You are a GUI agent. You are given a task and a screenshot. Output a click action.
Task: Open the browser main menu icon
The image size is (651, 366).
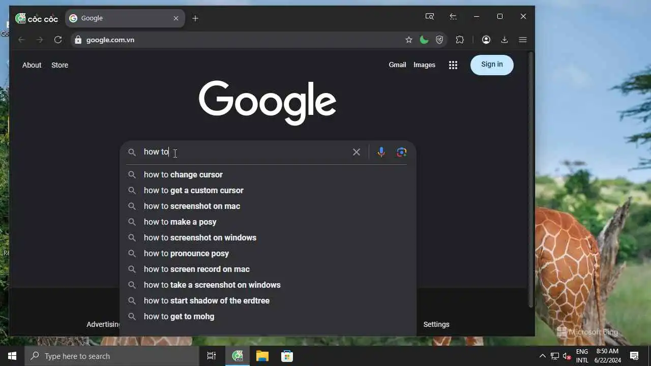pyautogui.click(x=523, y=40)
